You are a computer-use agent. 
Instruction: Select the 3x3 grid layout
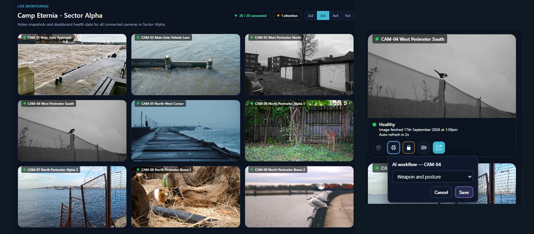click(x=323, y=15)
